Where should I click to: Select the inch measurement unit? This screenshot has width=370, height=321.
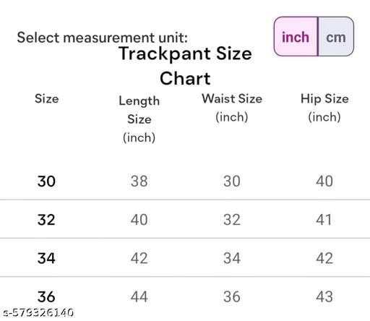[x=296, y=37]
